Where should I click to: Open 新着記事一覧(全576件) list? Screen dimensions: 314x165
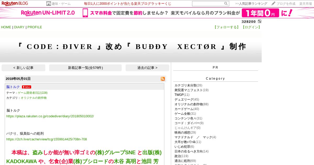[85, 68]
